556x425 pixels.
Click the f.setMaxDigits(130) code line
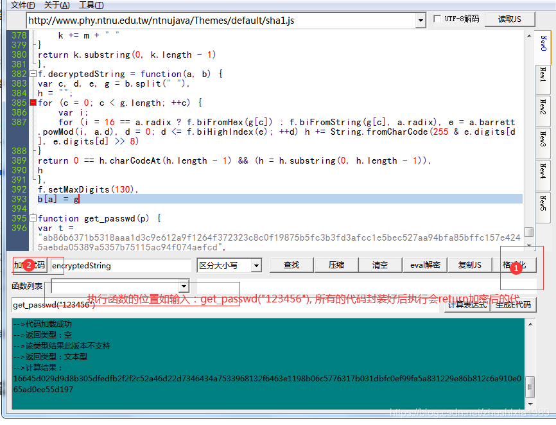tap(87, 189)
